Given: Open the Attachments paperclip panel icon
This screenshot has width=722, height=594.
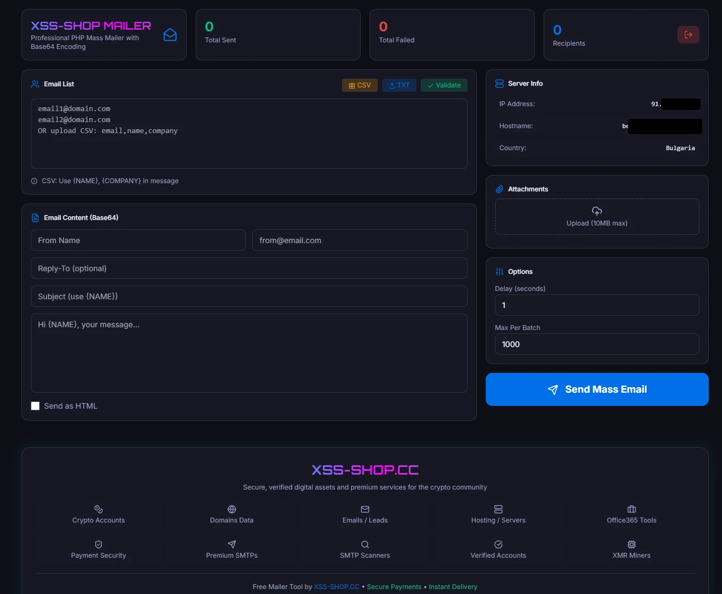Looking at the screenshot, I should [499, 189].
